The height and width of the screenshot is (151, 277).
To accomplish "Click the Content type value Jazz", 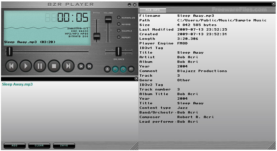I will click(x=182, y=108).
